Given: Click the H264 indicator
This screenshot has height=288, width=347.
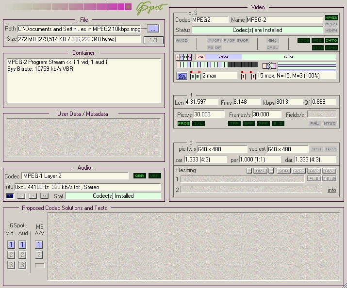Looking at the screenshot, I should coord(331,30).
